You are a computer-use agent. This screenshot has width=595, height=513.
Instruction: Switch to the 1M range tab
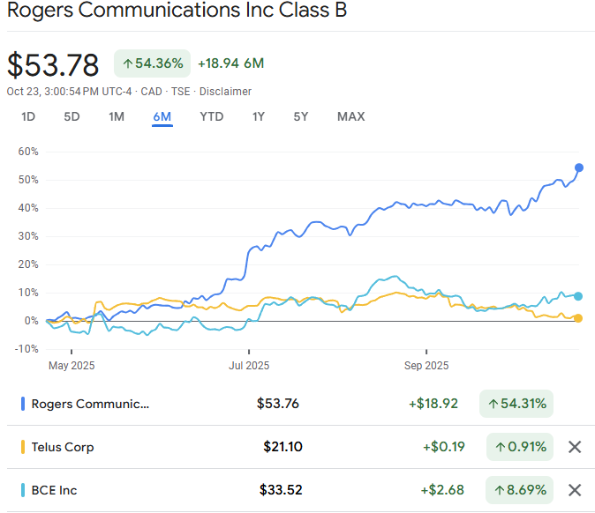coord(117,116)
